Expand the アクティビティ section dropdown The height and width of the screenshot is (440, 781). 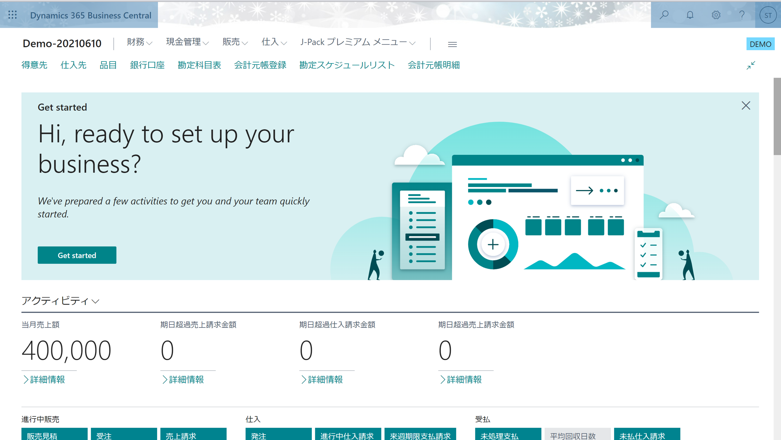61,301
